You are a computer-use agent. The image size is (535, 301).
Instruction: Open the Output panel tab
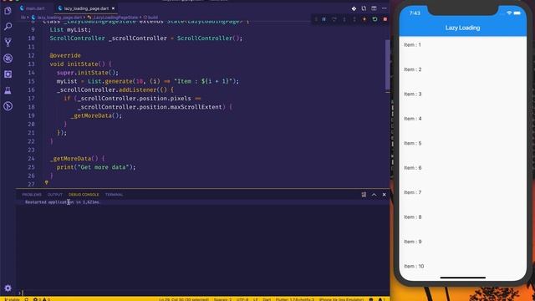click(x=55, y=195)
